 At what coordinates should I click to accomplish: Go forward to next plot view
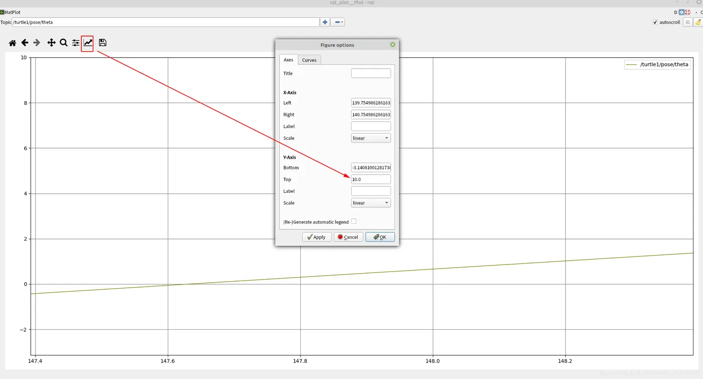(37, 43)
